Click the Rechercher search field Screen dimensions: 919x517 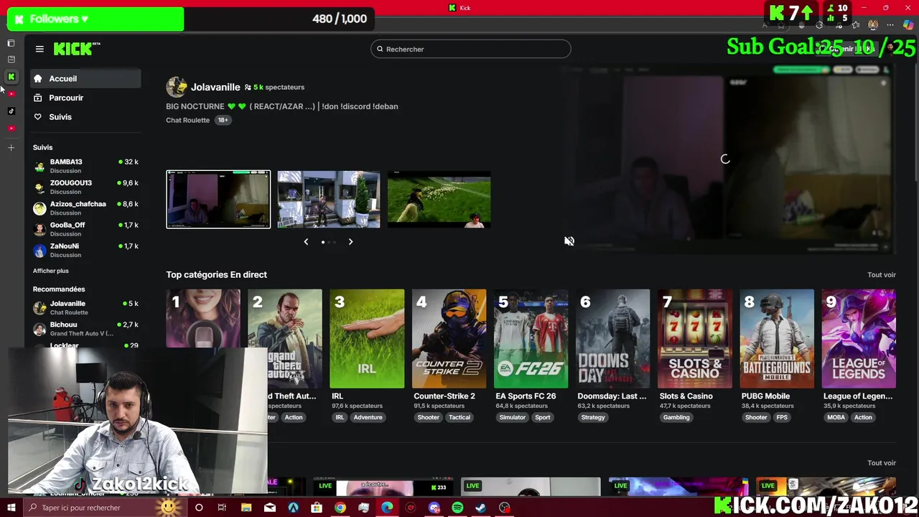471,49
